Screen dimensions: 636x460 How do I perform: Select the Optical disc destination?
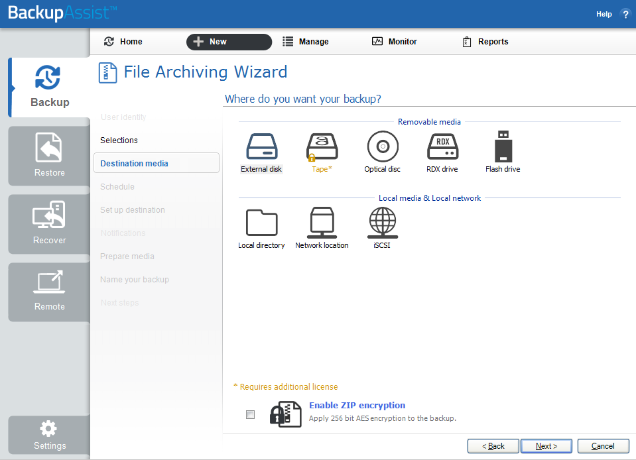382,153
